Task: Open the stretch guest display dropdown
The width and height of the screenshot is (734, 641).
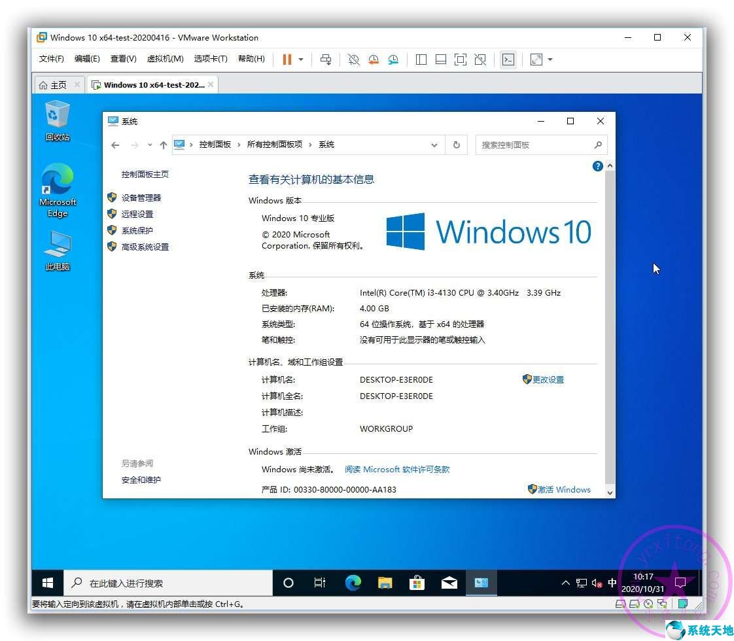Action: (x=550, y=60)
